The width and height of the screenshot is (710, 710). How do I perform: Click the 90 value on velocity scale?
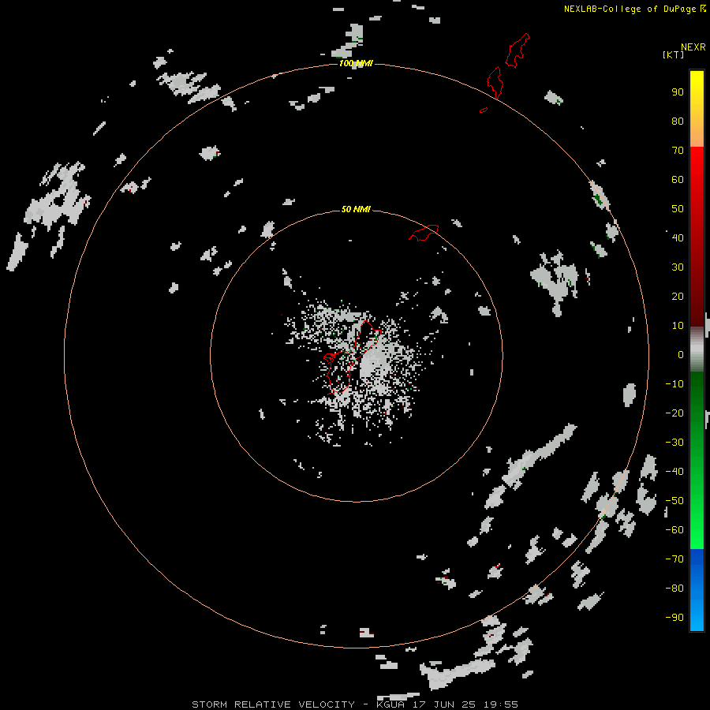point(678,92)
